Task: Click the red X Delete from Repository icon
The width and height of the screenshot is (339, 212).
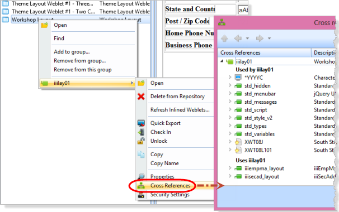Action: (141, 96)
